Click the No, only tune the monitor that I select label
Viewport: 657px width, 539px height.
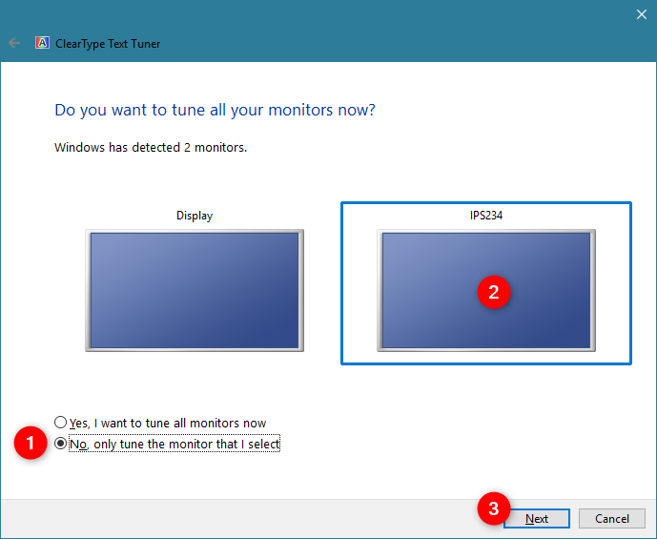coord(175,445)
